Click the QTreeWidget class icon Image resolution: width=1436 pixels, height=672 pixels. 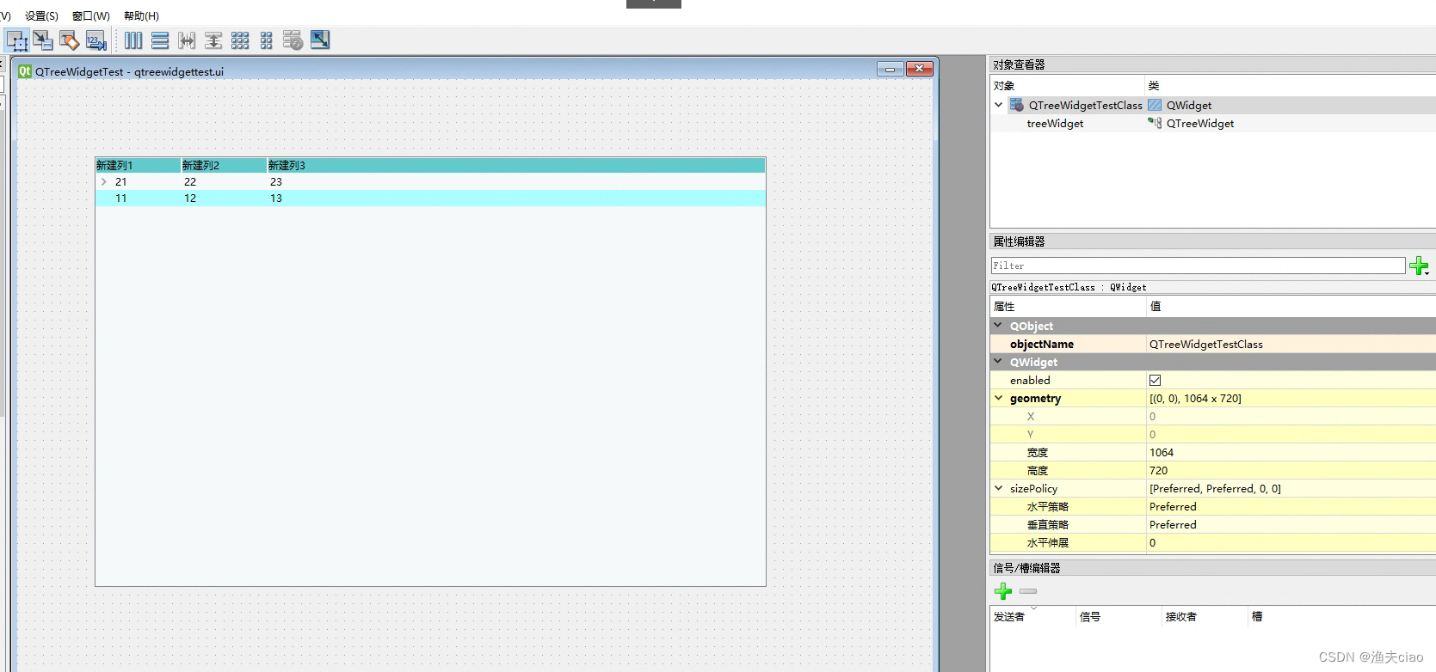click(x=1155, y=123)
